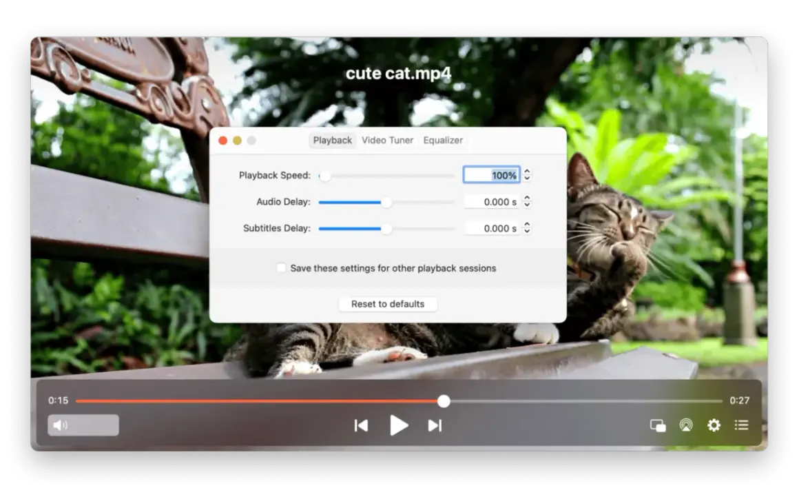Open picture-in-picture mode icon
Image resolution: width=799 pixels, height=499 pixels.
[x=658, y=425]
